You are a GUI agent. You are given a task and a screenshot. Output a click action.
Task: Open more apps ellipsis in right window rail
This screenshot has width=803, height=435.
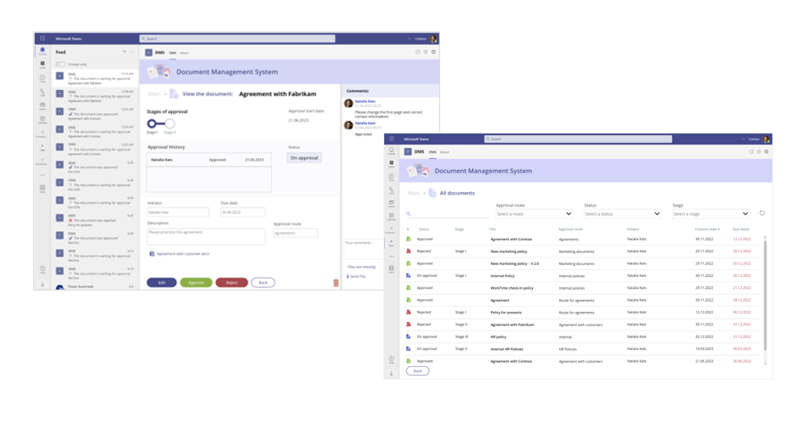(391, 256)
